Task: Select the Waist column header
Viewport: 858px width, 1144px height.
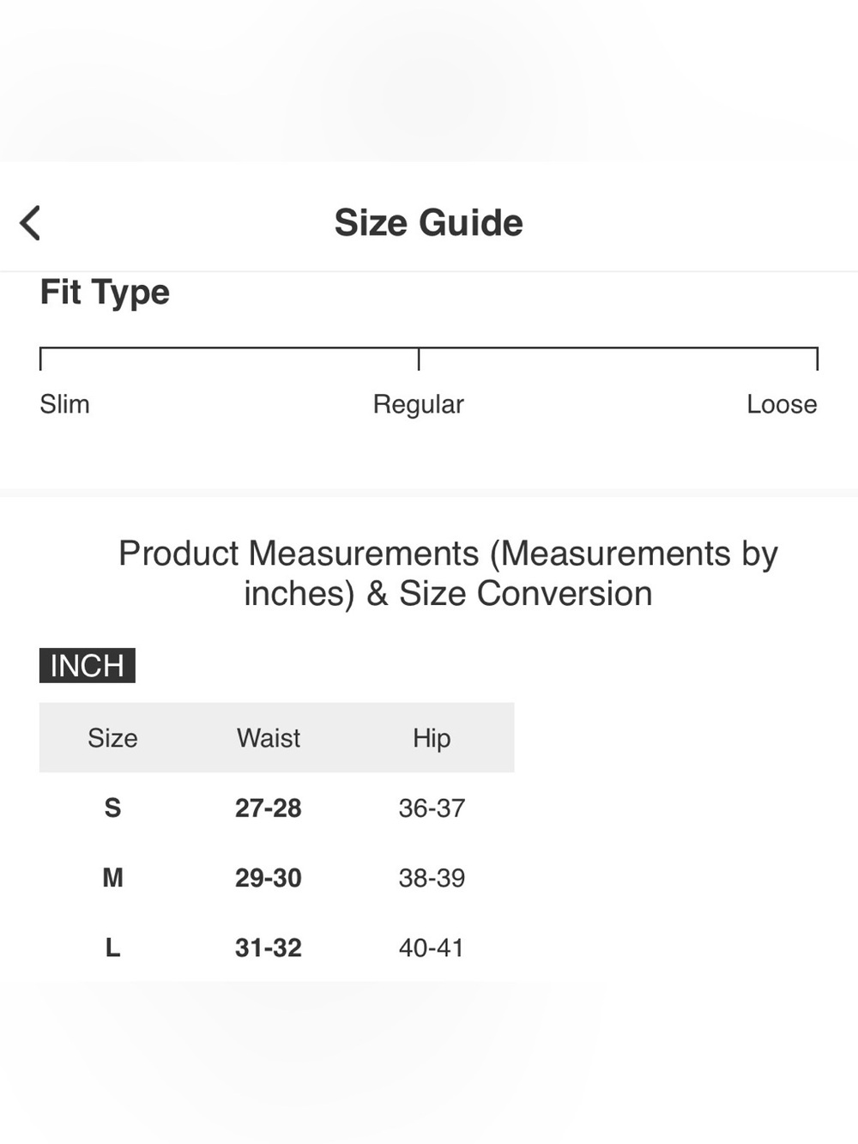Action: 269,738
